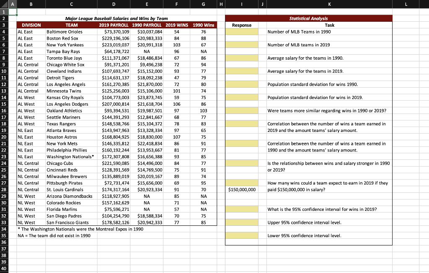Click the NA team did not exist note
Viewport: 429px width, 273px height.
tap(54, 235)
